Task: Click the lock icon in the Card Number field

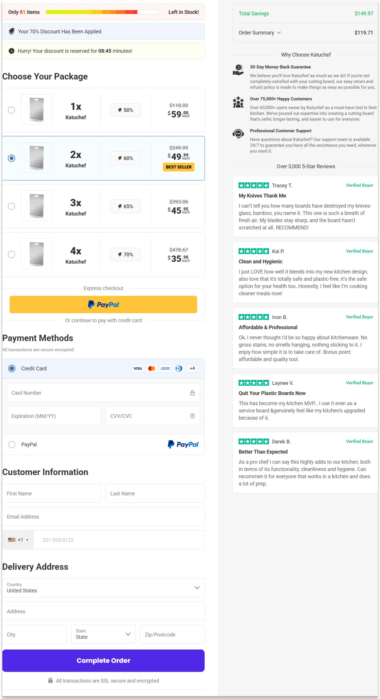Action: click(x=193, y=393)
